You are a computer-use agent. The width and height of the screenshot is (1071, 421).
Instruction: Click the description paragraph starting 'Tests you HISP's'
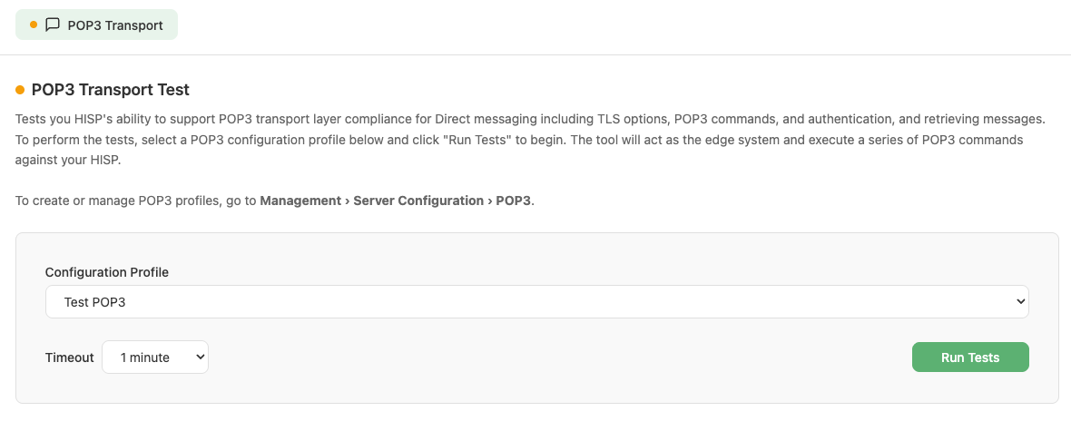(x=530, y=140)
